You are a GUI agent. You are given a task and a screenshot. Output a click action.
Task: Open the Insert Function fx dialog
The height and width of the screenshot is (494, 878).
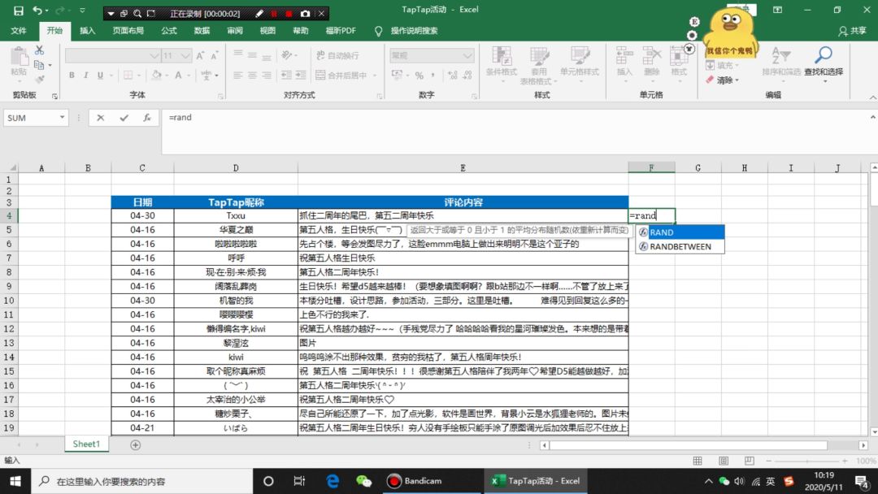pos(147,118)
